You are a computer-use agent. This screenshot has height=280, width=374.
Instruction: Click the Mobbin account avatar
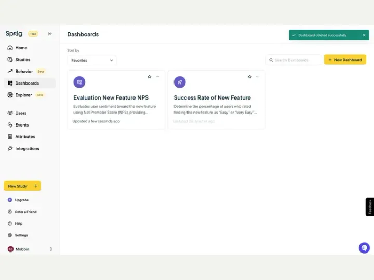(10, 249)
